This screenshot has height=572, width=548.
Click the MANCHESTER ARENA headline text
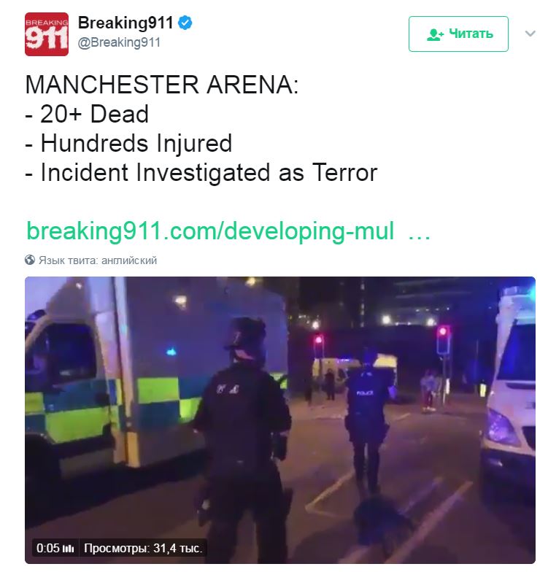pyautogui.click(x=162, y=85)
